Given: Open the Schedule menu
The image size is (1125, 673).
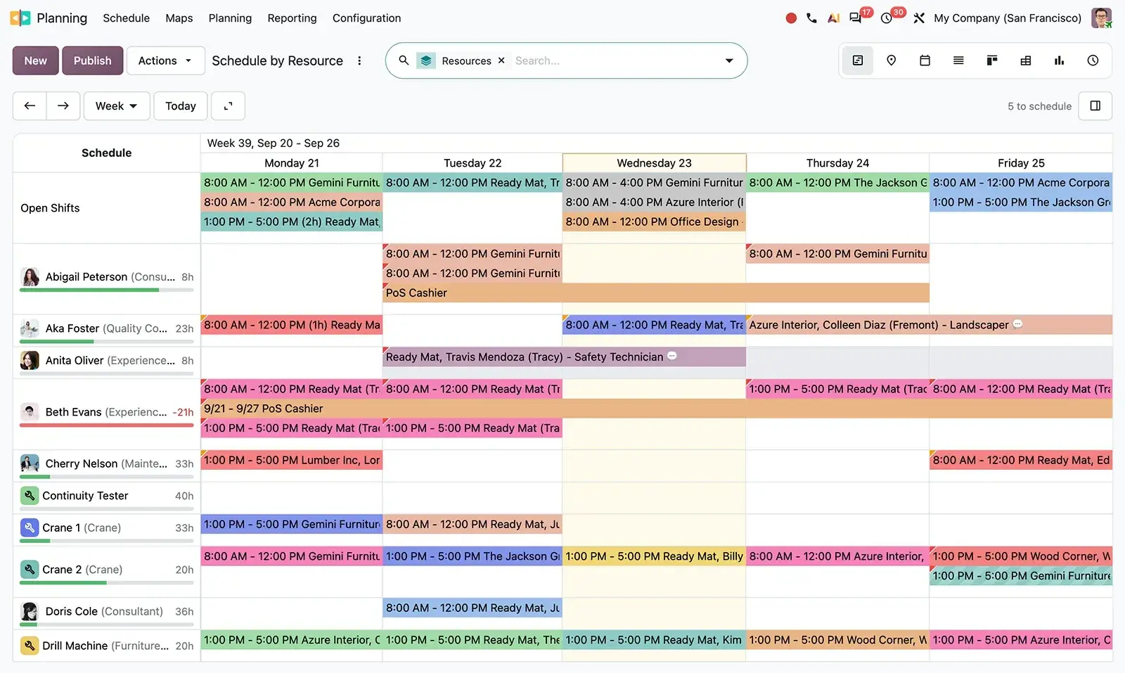Looking at the screenshot, I should (x=127, y=18).
